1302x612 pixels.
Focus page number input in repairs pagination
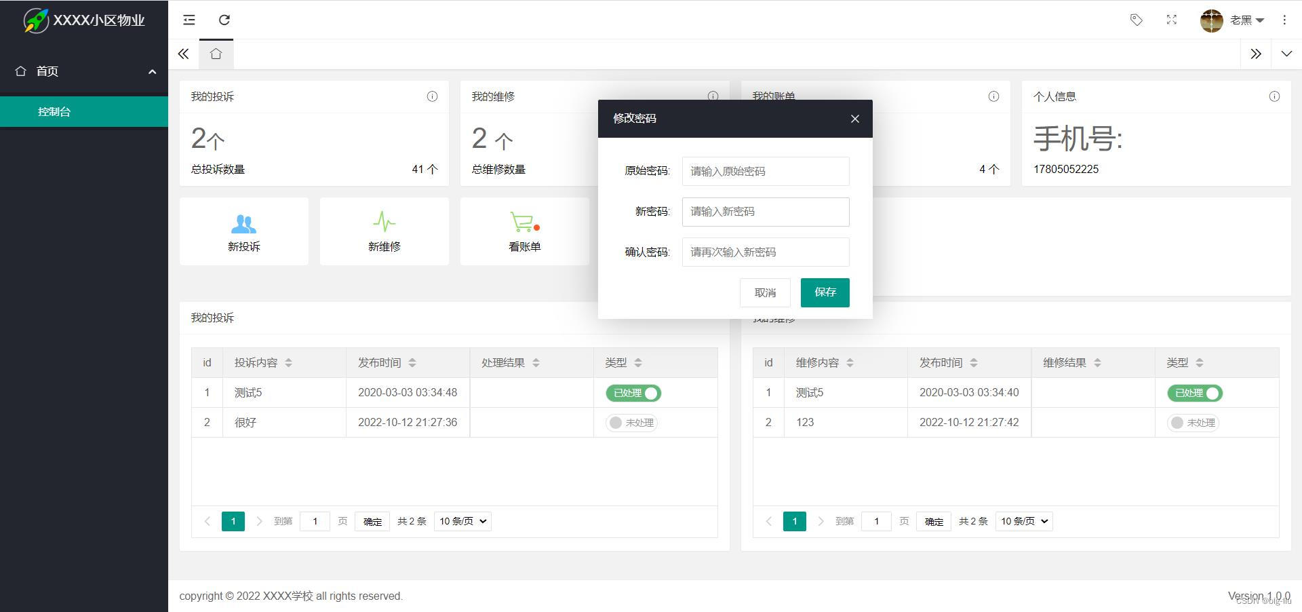(877, 521)
